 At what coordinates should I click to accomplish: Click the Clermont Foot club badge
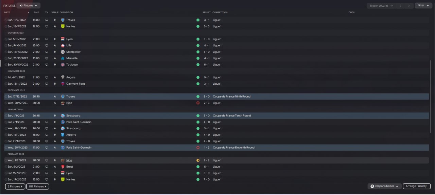[63, 84]
